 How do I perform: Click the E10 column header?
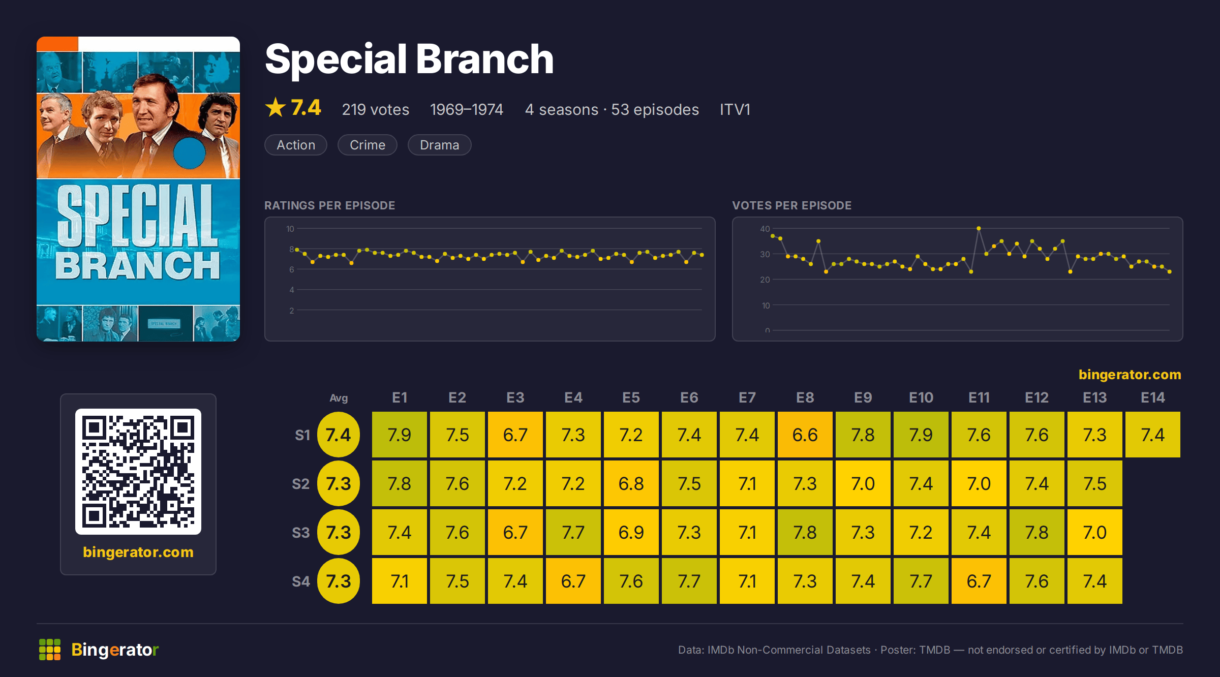[x=921, y=397]
